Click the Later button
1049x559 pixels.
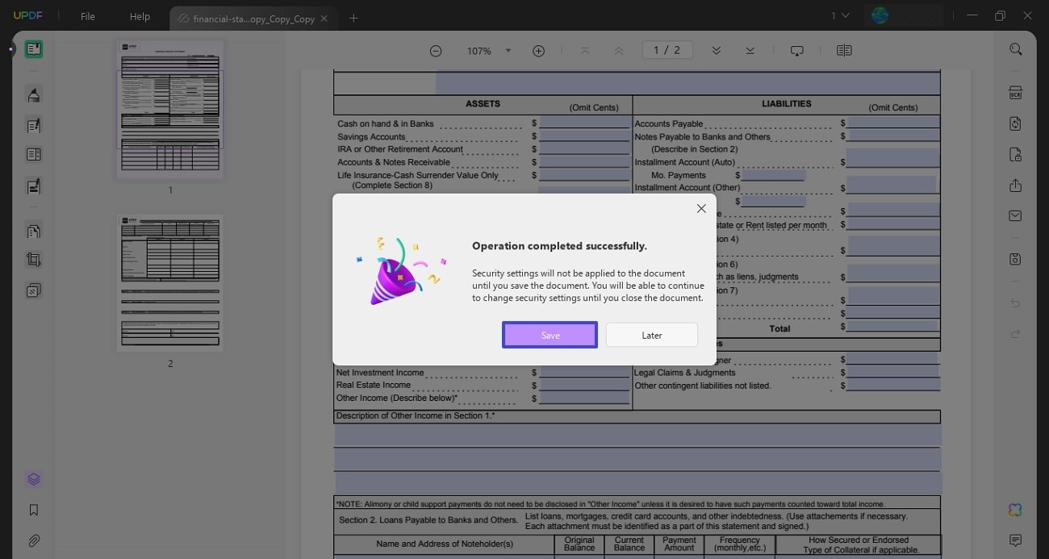click(651, 335)
